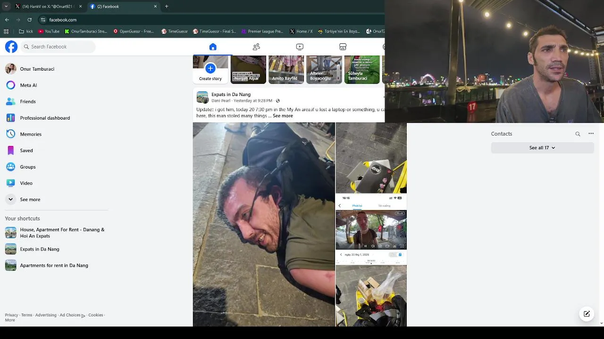The width and height of the screenshot is (604, 339).
Task: Open the post photo of the open yellow bag
Action: [371, 296]
